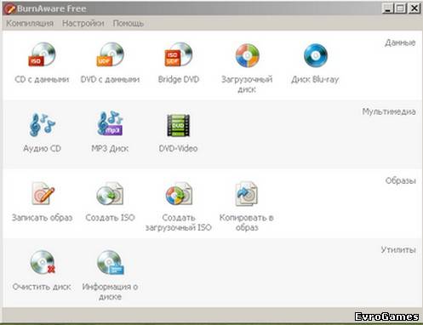Image resolution: width=423 pixels, height=325 pixels.
Task: Choose the Диск Blu-ray icon
Action: point(316,55)
